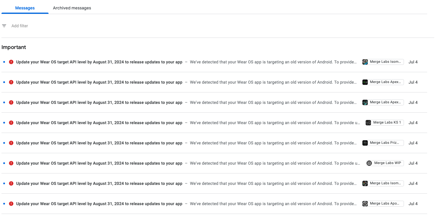This screenshot has width=436, height=216.
Task: Click blue unread dot on Merge Labs Priz message
Action: click(4, 143)
